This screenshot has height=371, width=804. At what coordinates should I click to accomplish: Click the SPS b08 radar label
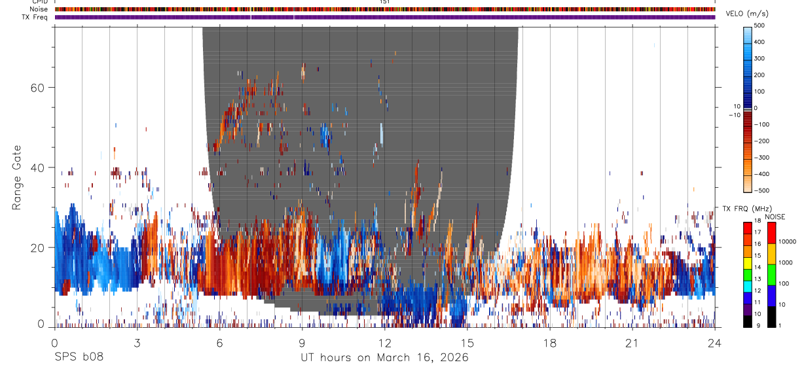[x=79, y=358]
